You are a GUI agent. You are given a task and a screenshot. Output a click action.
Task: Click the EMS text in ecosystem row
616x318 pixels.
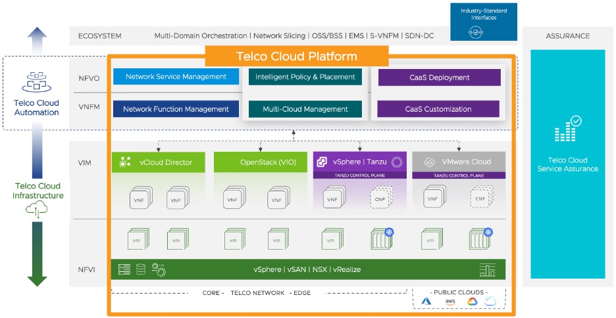pyautogui.click(x=356, y=35)
